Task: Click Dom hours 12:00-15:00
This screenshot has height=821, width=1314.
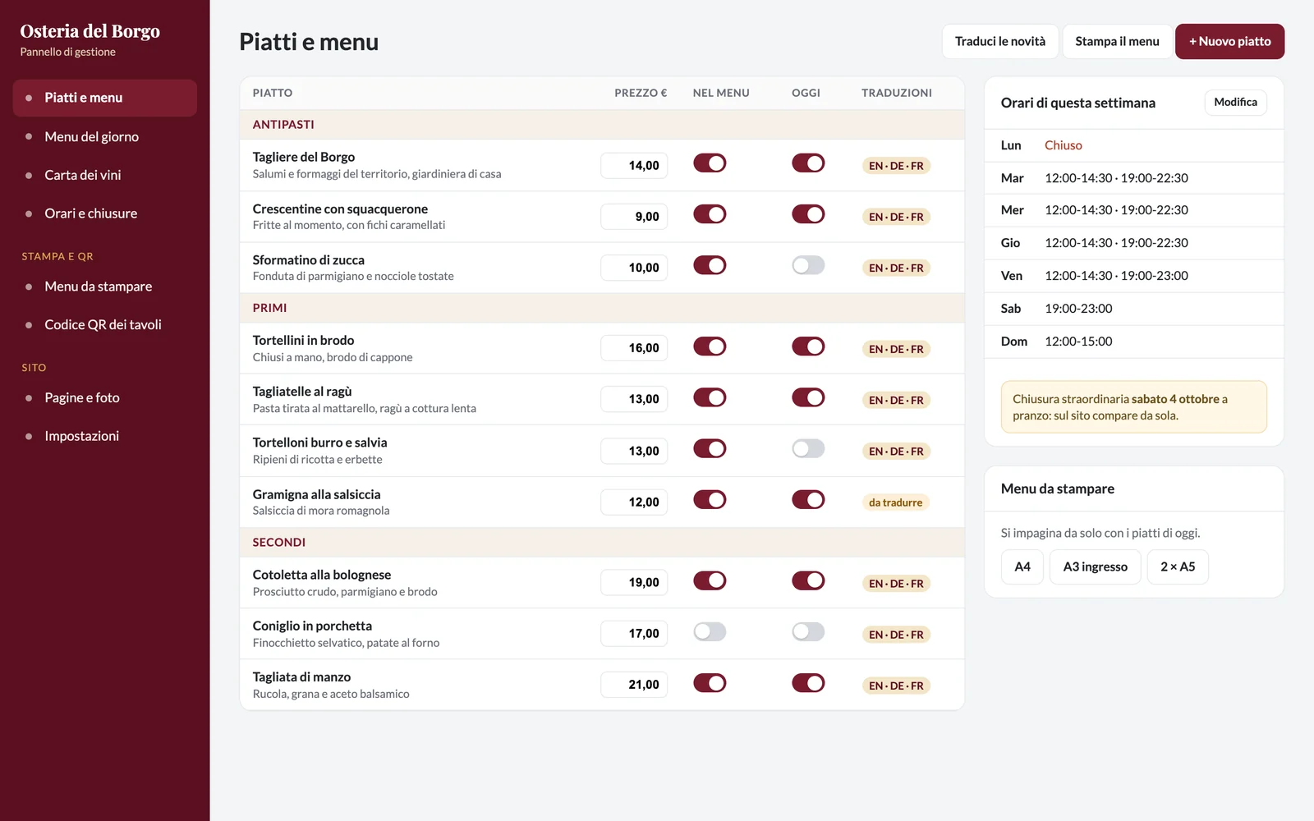Action: coord(1078,342)
